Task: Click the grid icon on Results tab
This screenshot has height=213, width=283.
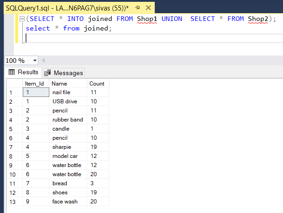Action: (x=12, y=72)
